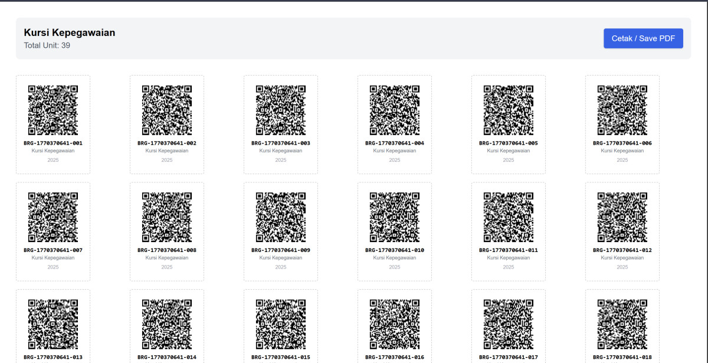Click the label text BRG-1770370641-005
This screenshot has height=363, width=708.
point(509,143)
